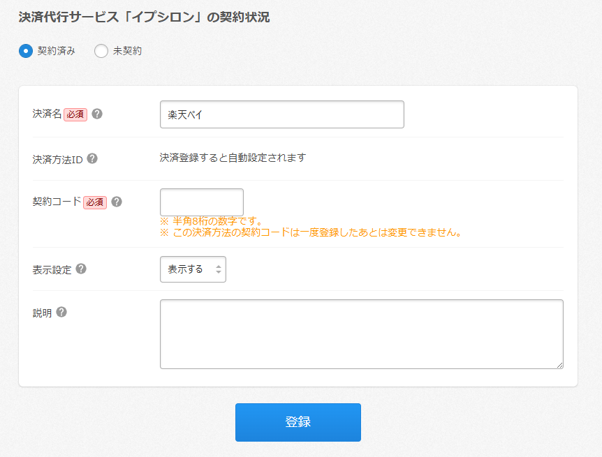Click the 決済代行サービス「イプシロン」の契約状況 heading
Screen dimensions: 602x457
[144, 17]
